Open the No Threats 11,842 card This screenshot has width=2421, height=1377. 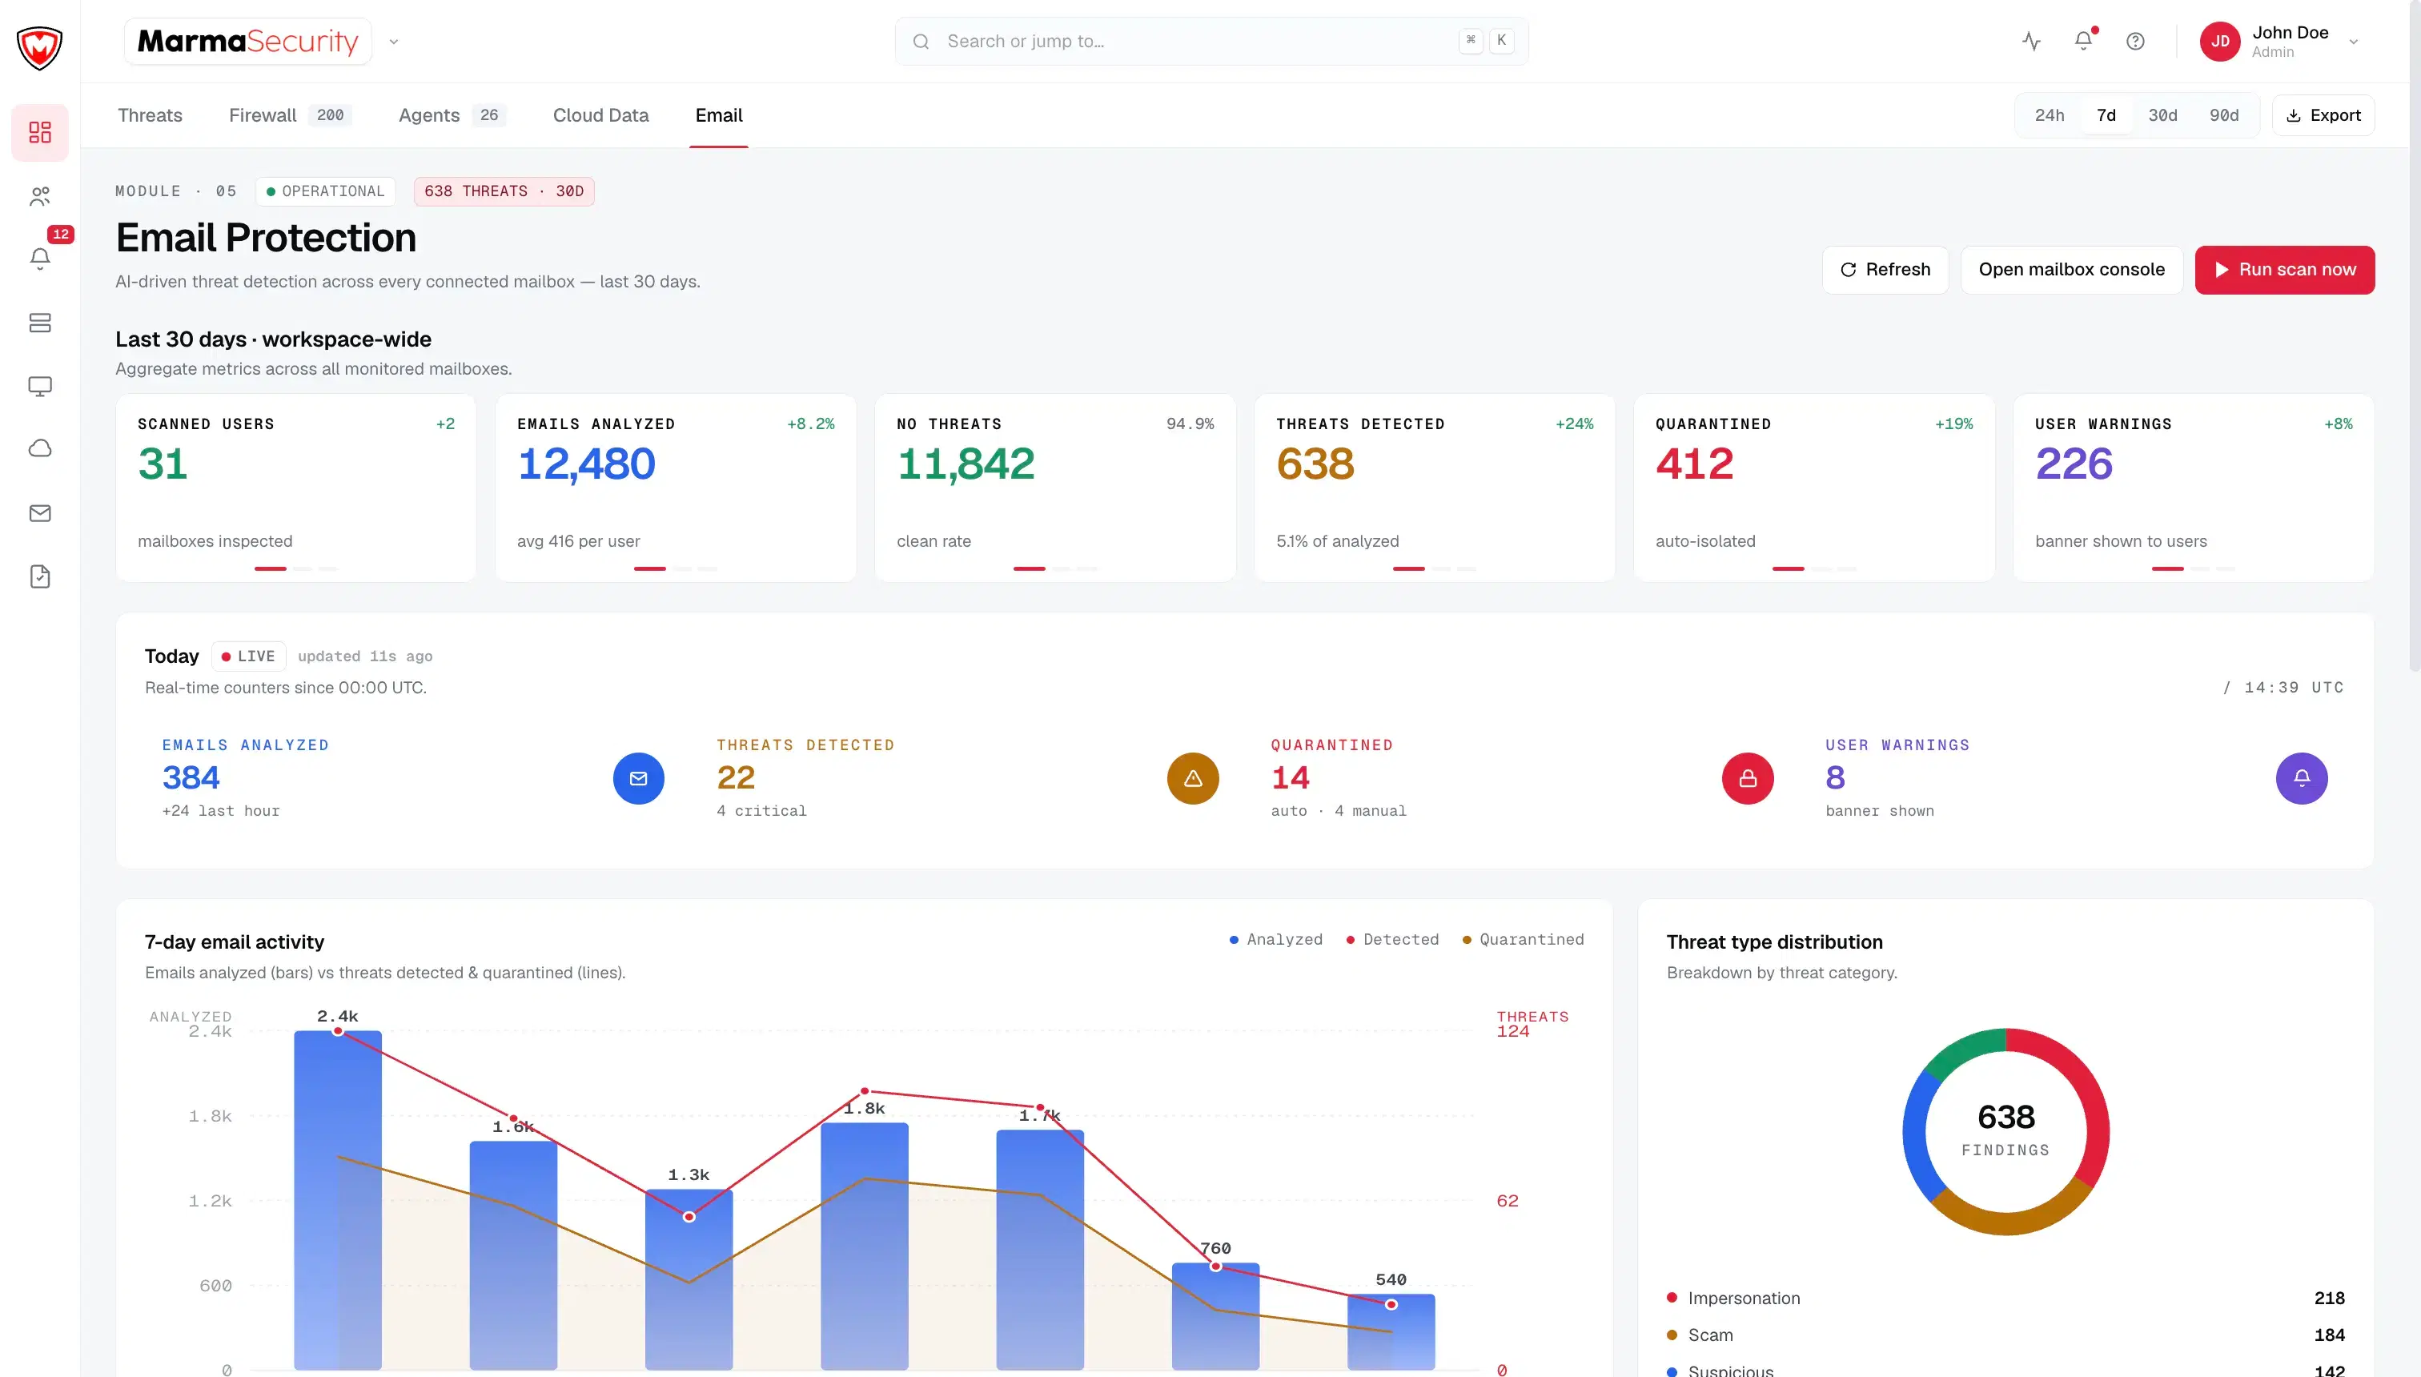(x=1055, y=488)
